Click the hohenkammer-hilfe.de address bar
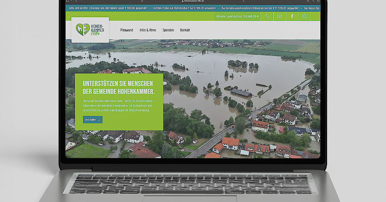This screenshot has width=386, height=202. (193, 1)
